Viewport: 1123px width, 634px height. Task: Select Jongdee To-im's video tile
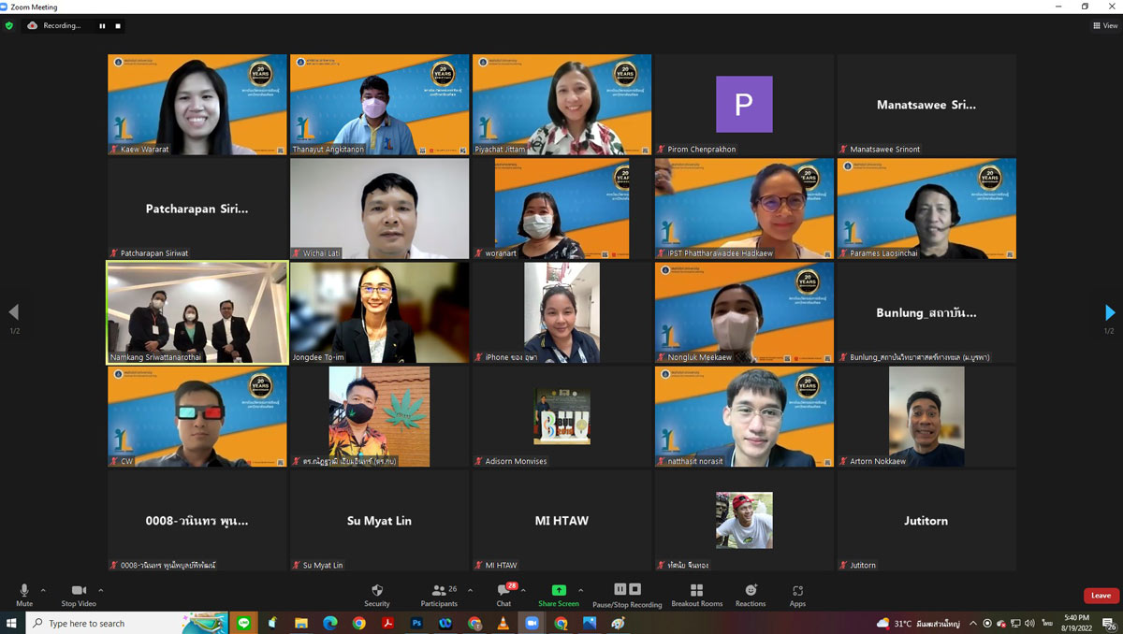379,312
